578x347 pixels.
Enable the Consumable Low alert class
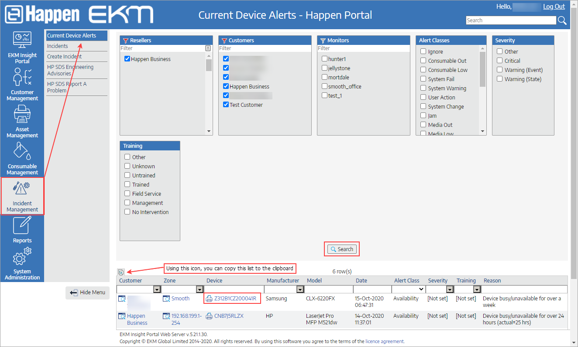(423, 70)
